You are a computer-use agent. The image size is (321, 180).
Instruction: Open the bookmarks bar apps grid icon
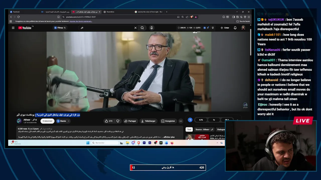tap(11, 21)
